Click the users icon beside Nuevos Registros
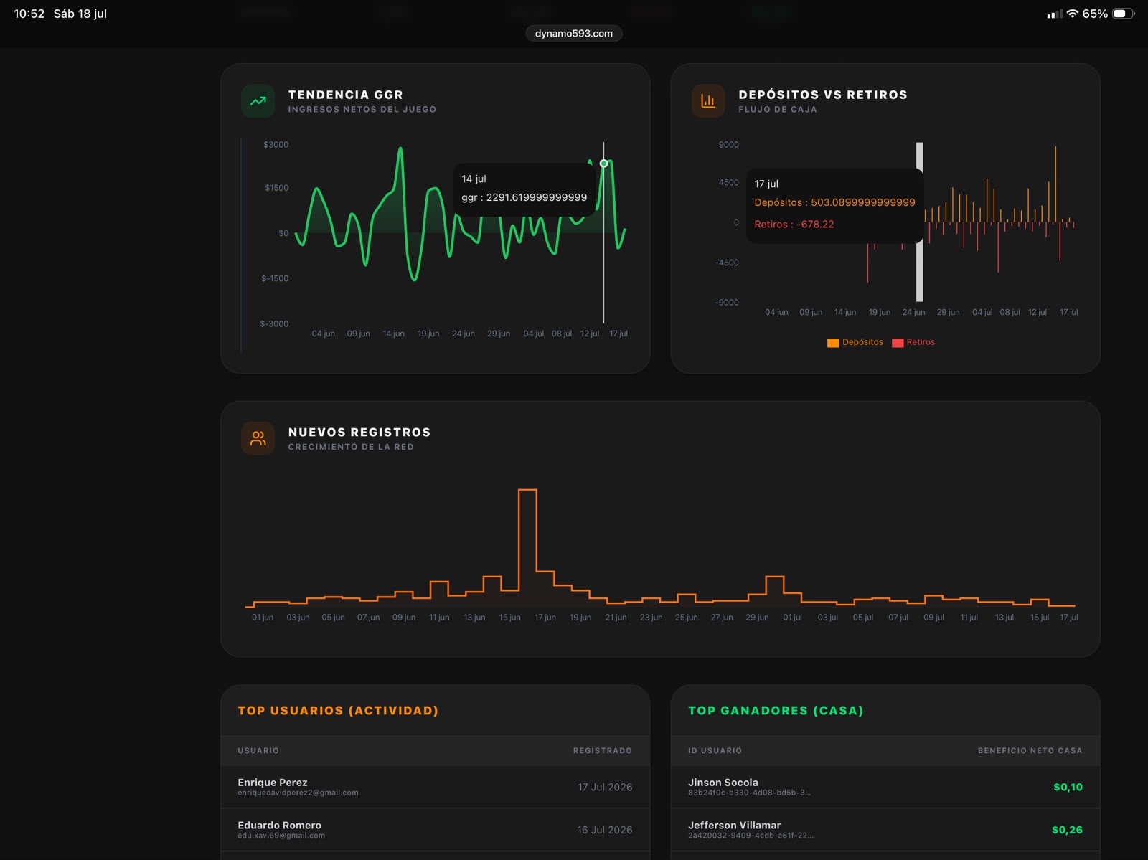The width and height of the screenshot is (1148, 860). tap(258, 438)
